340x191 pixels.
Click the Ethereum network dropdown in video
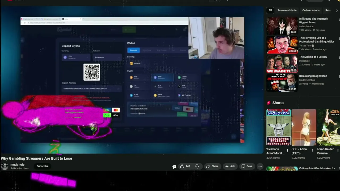107,57
